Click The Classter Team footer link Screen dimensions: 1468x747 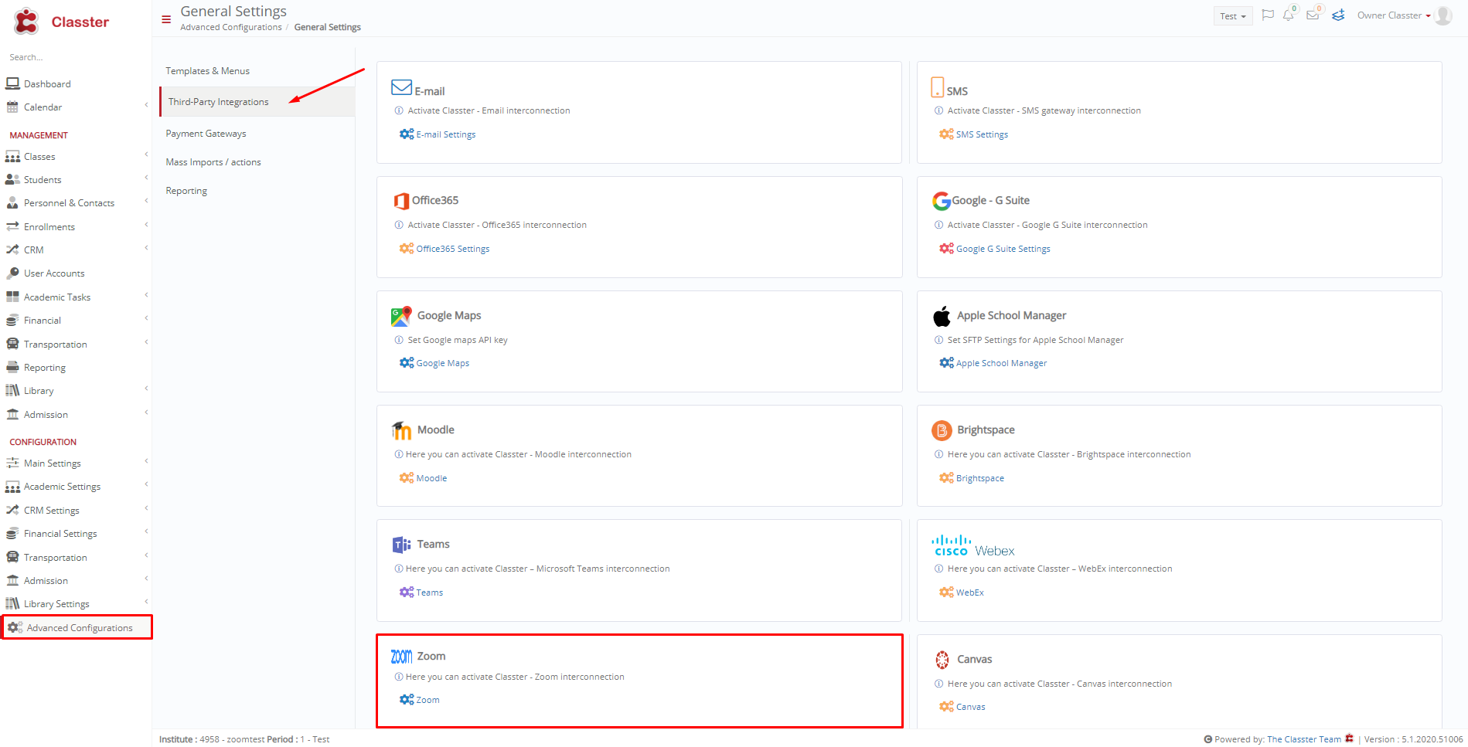click(1305, 739)
